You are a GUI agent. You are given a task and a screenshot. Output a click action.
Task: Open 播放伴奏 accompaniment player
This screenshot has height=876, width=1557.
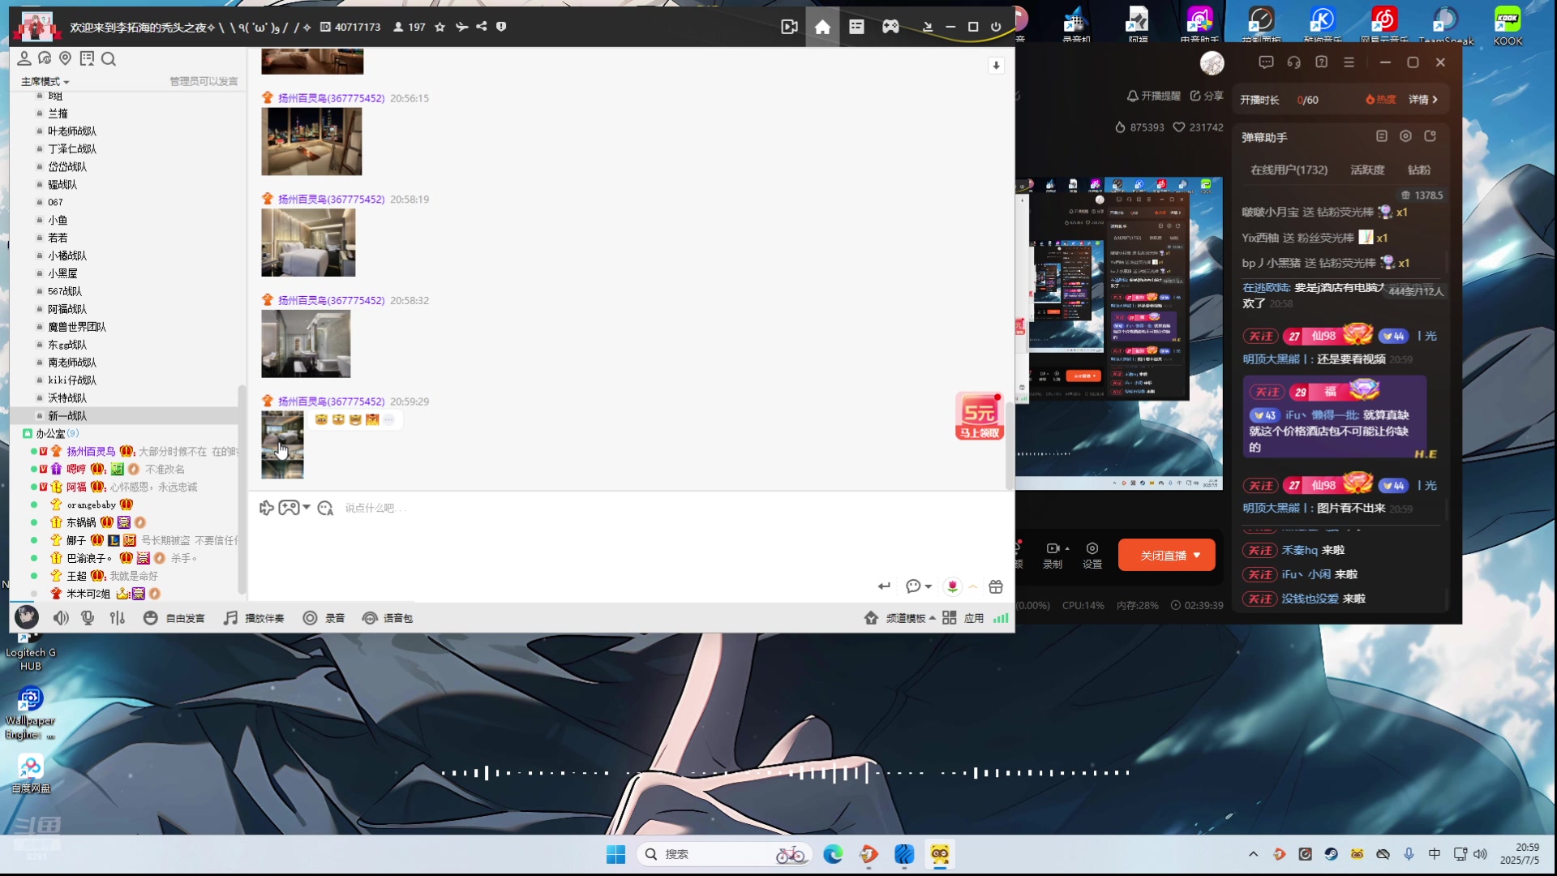pos(254,618)
